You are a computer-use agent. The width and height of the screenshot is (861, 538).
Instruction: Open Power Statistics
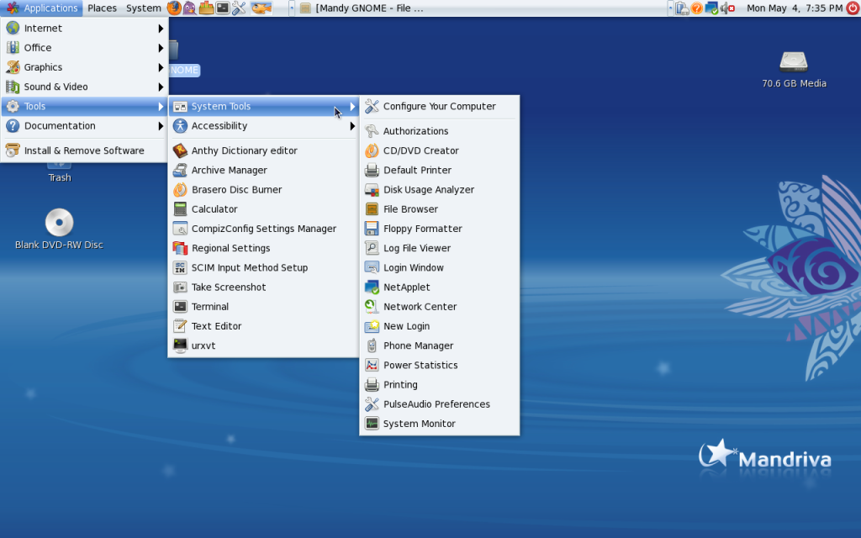(x=439, y=365)
